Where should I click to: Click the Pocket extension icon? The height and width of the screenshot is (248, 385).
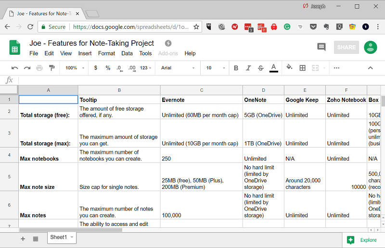pos(313,26)
